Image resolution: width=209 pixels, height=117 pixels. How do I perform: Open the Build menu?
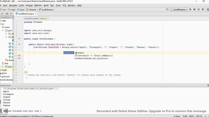(46, 6)
